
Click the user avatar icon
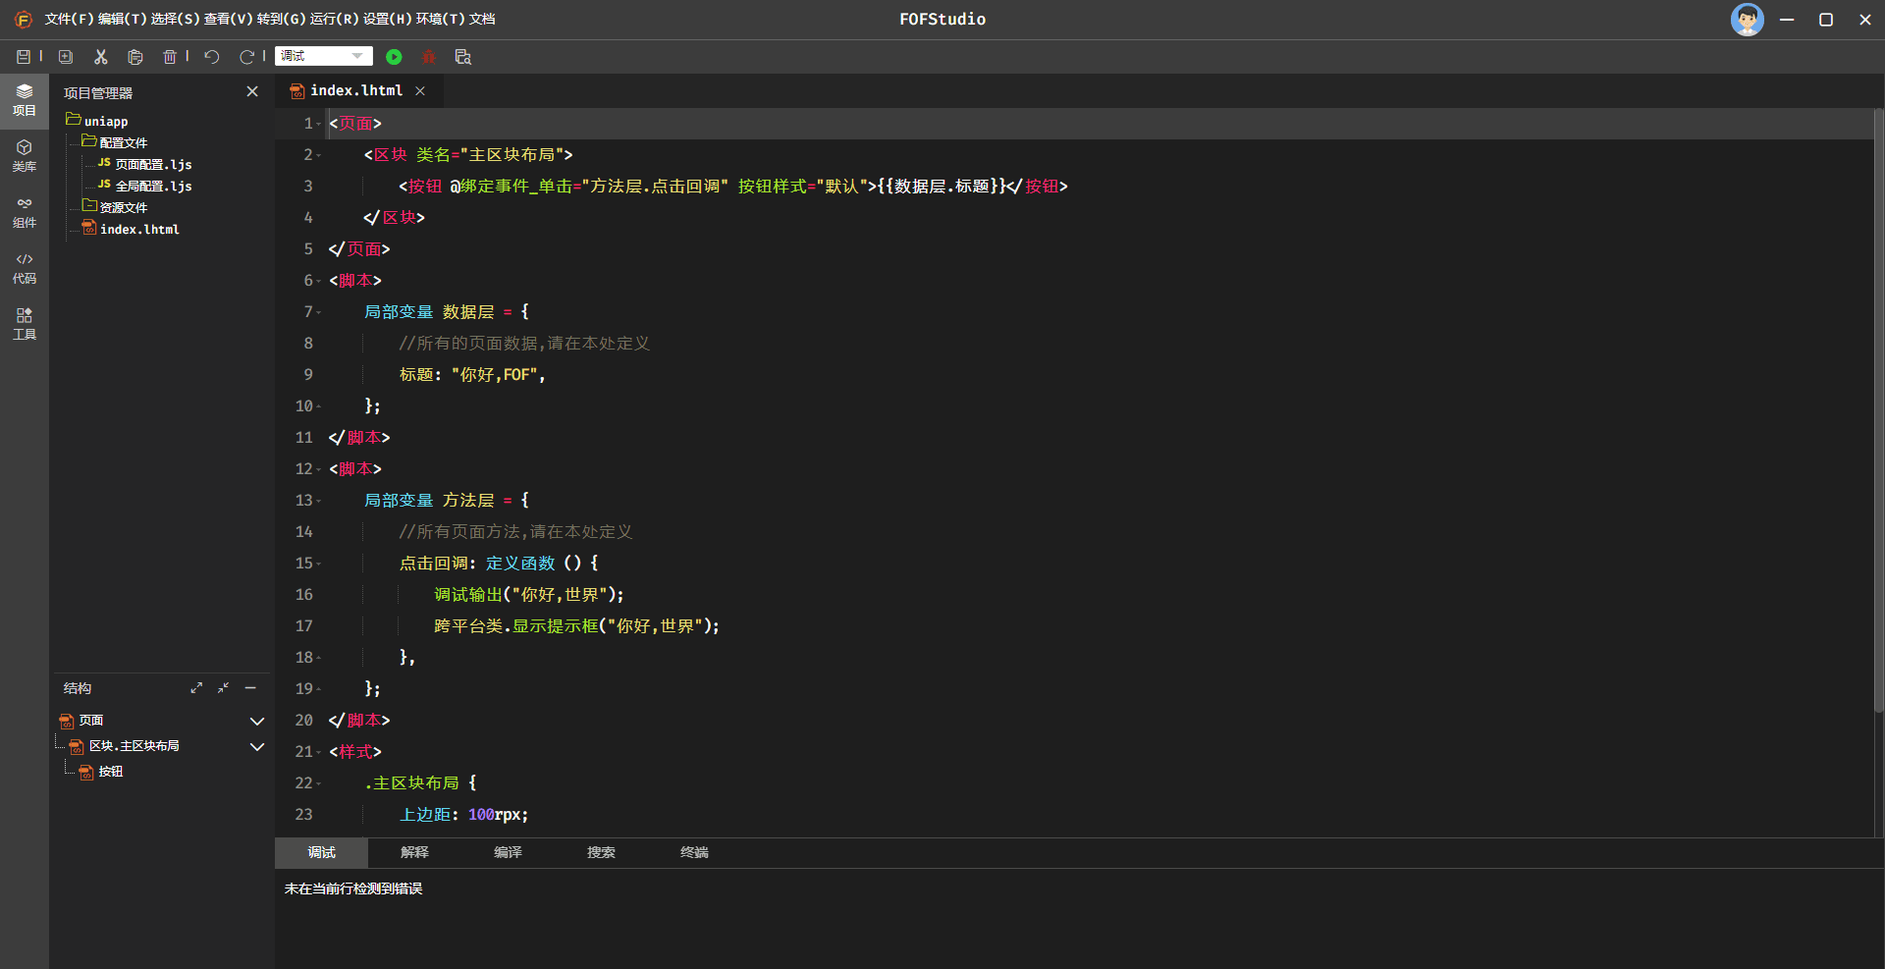tap(1747, 20)
